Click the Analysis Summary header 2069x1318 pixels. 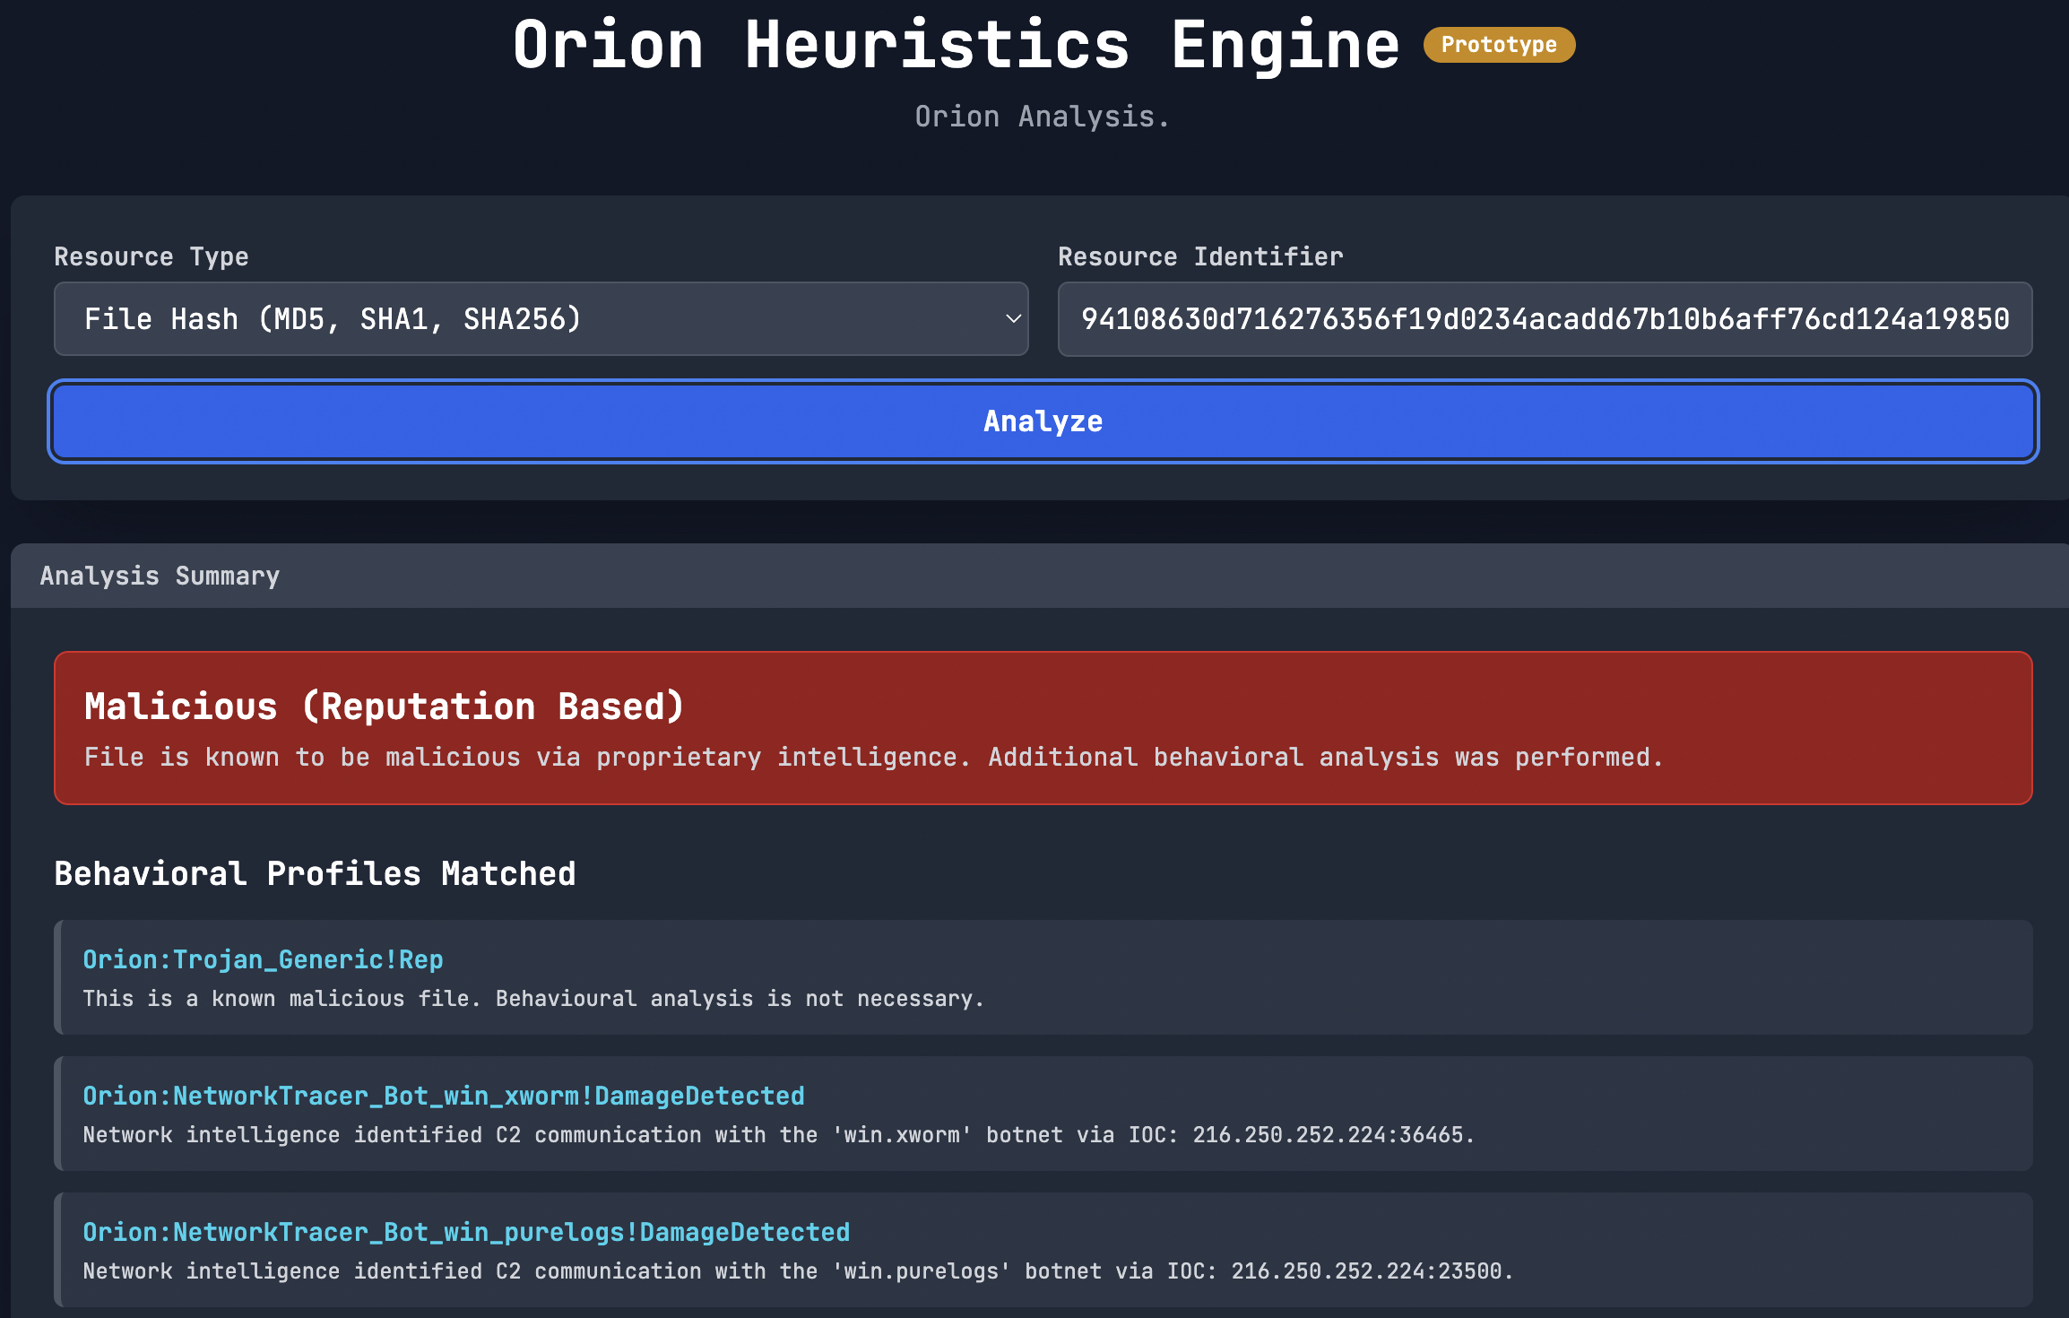160,576
